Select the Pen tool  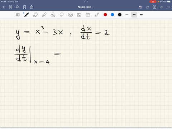tap(26, 15)
